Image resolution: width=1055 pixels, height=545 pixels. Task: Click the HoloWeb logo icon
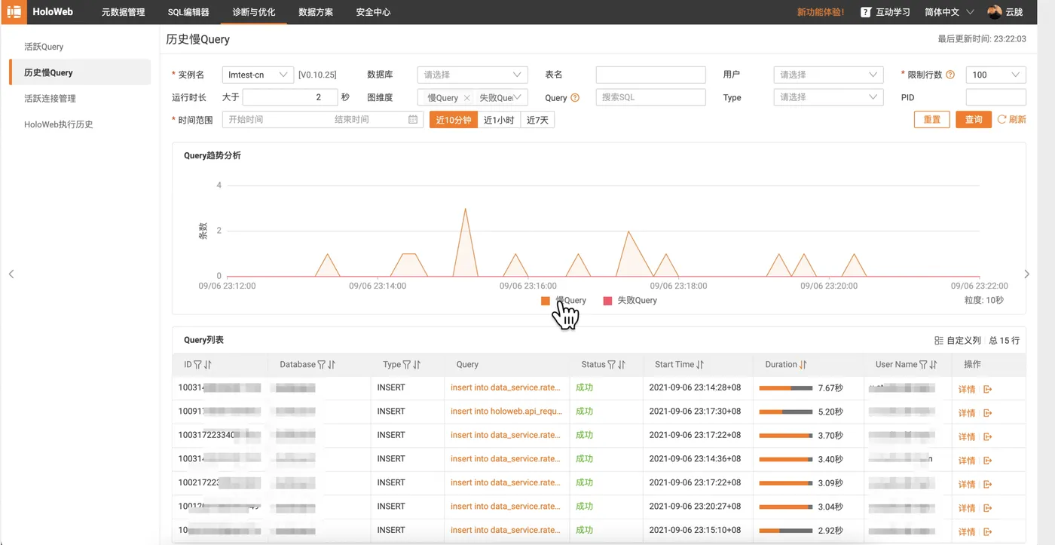[x=14, y=11]
